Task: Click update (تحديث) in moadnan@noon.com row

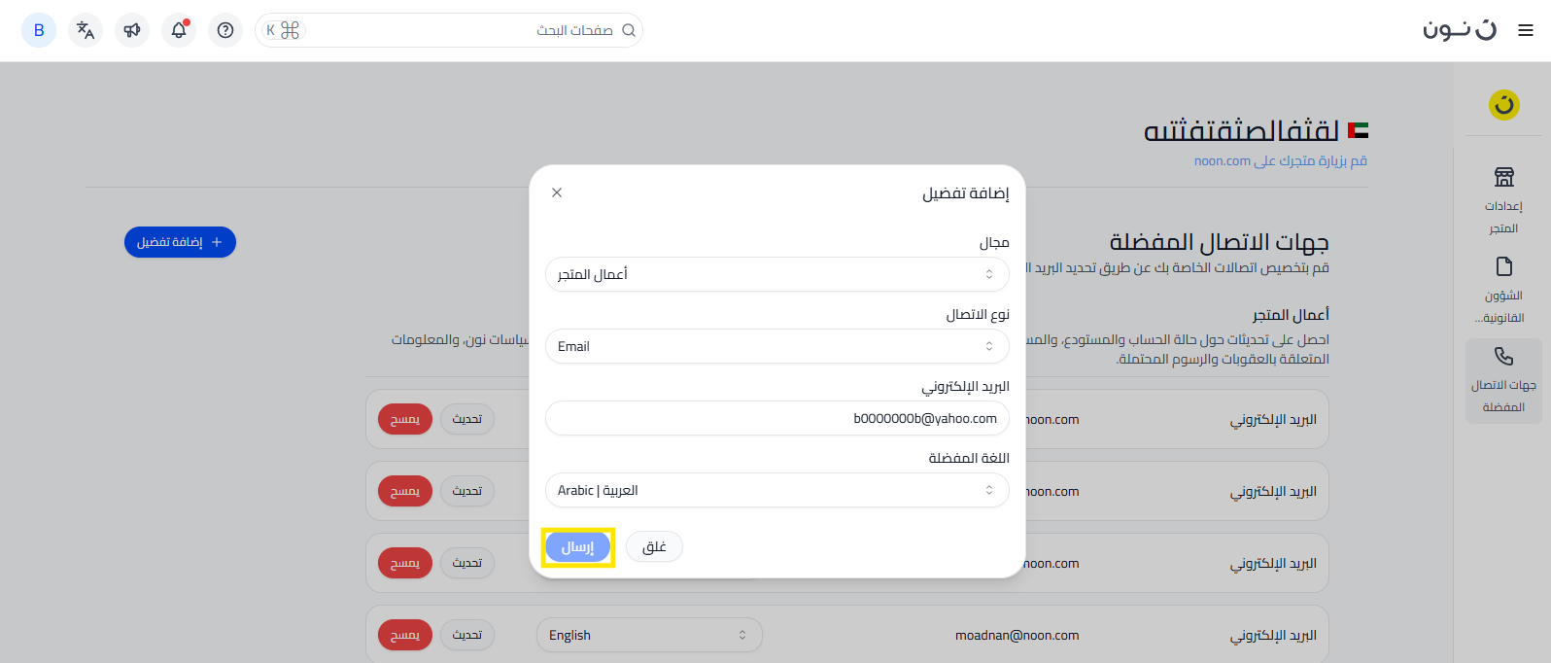Action: [x=467, y=635]
